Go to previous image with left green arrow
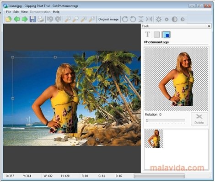Image resolution: width=215 pixels, height=182 pixels. coord(16,19)
